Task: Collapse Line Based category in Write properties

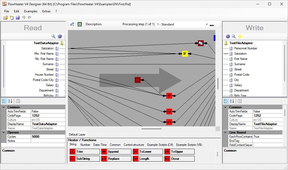Action: (x=225, y=132)
